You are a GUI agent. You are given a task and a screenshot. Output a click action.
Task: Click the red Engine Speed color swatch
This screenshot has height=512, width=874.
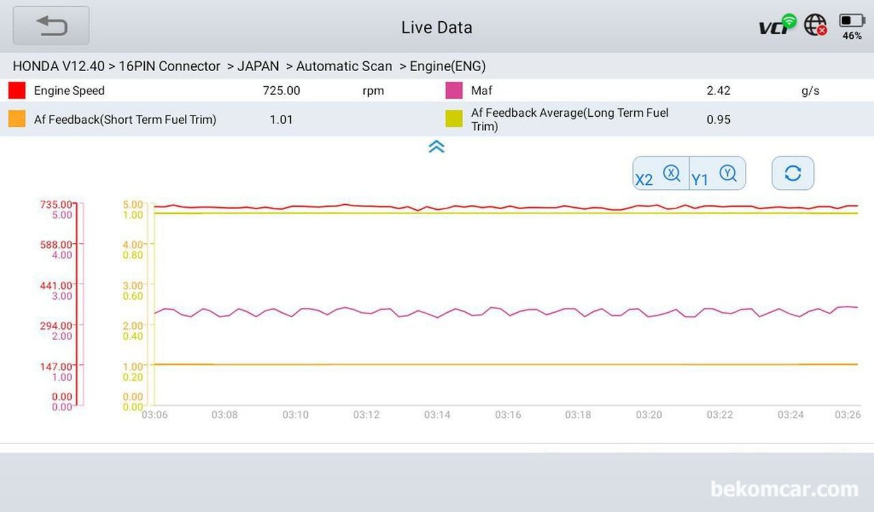17,91
